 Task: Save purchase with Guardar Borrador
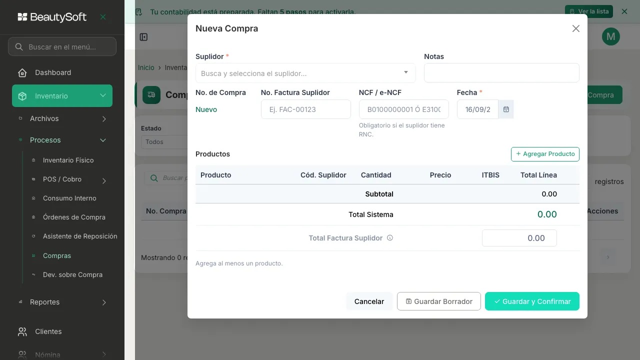[x=439, y=301]
